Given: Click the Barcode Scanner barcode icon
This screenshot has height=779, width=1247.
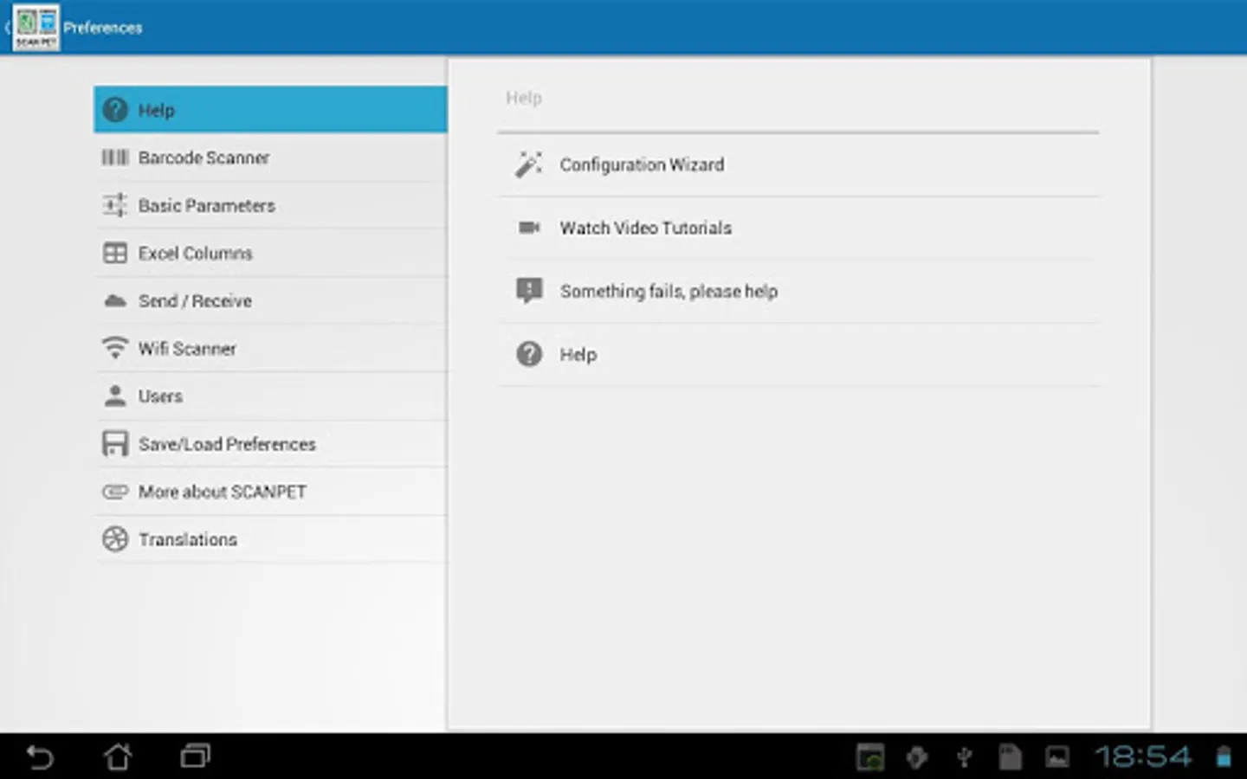Looking at the screenshot, I should point(114,158).
